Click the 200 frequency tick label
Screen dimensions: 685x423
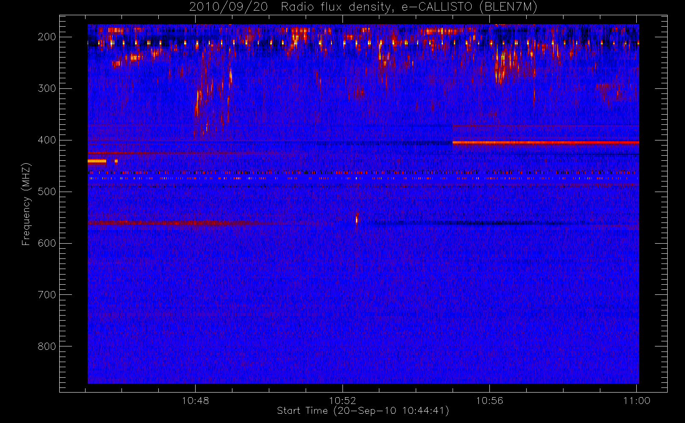click(x=47, y=37)
